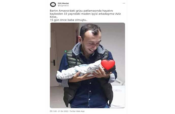Click the ÖS 1:00 timestamp
Viewport: 175px width, 114px height.
pos(53,111)
